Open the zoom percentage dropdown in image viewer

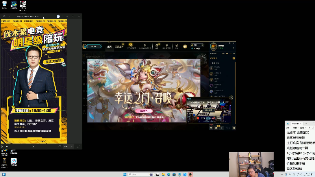[68, 146]
